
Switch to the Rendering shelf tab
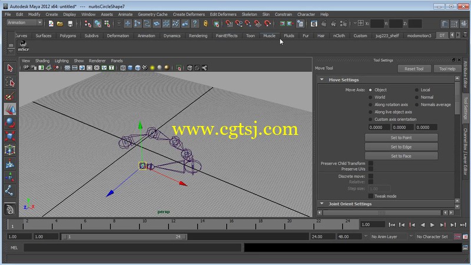coord(198,36)
